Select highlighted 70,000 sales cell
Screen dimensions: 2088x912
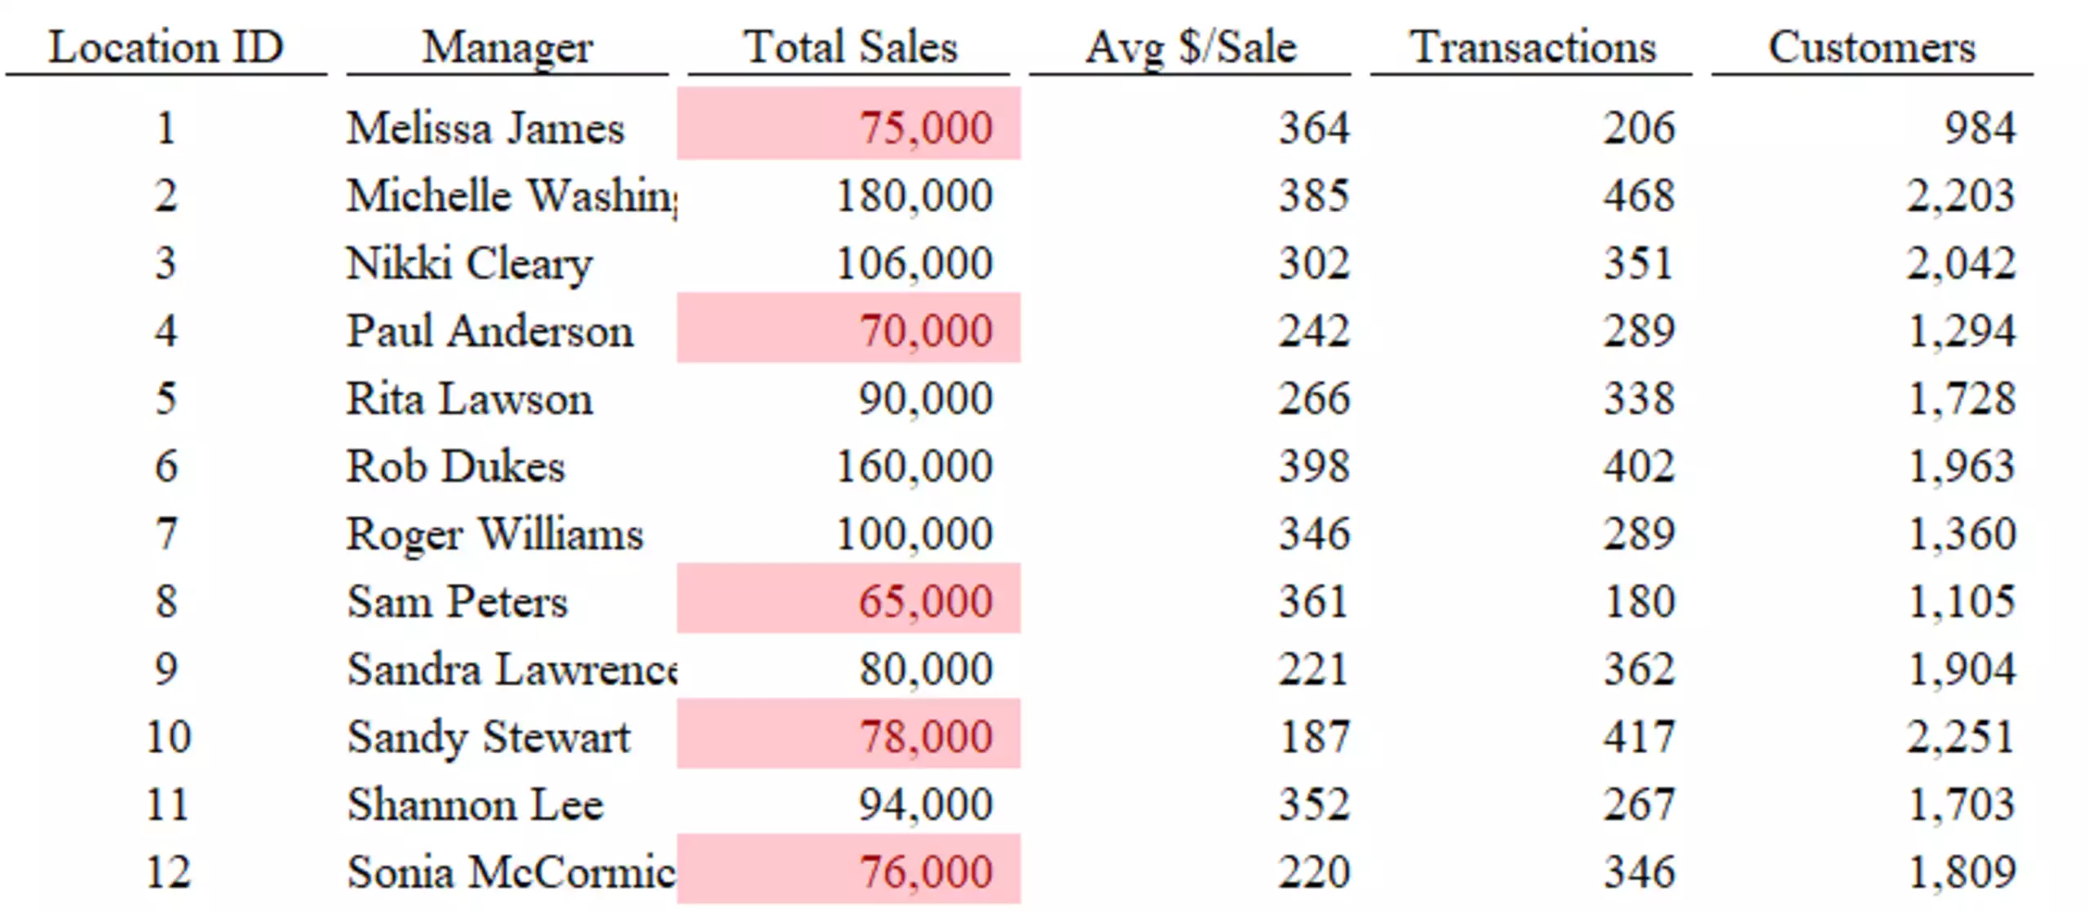[848, 328]
